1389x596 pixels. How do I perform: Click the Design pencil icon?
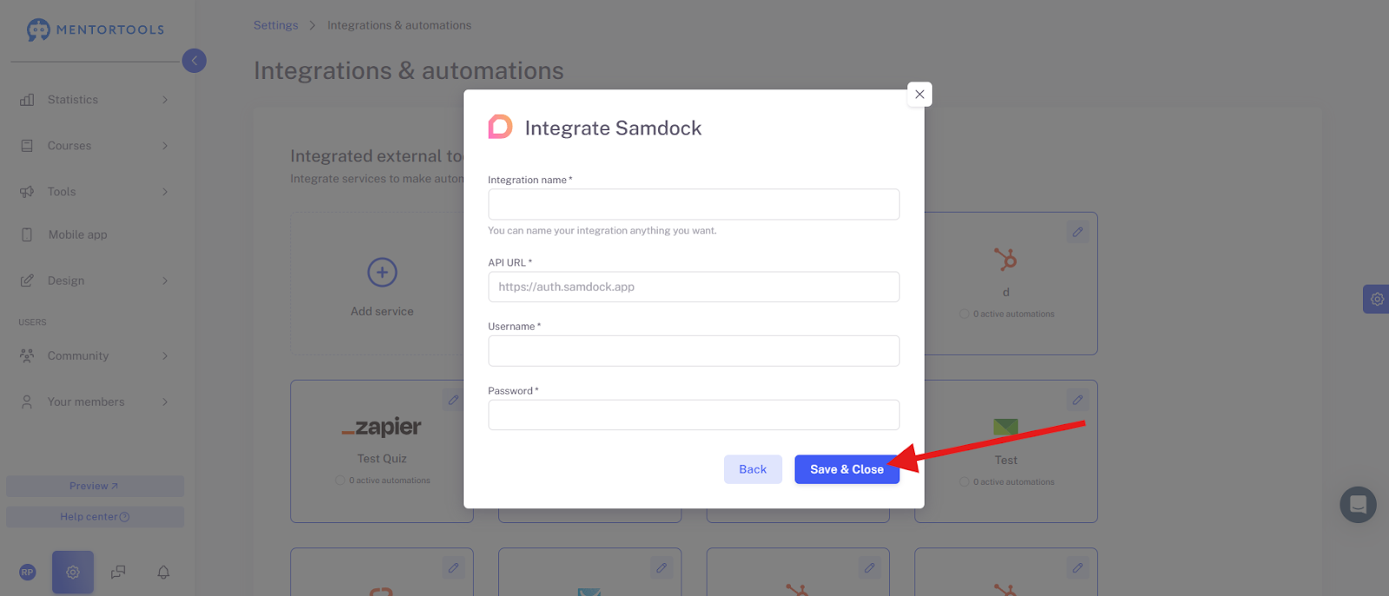[27, 280]
